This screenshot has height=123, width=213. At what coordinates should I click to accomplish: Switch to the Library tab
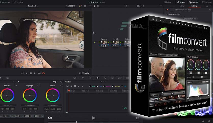(182, 6)
